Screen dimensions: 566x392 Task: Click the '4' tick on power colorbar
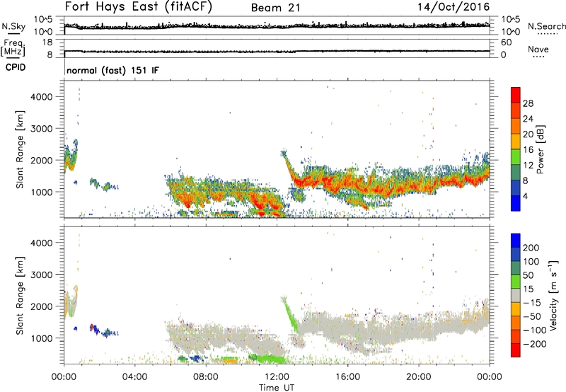(x=525, y=196)
